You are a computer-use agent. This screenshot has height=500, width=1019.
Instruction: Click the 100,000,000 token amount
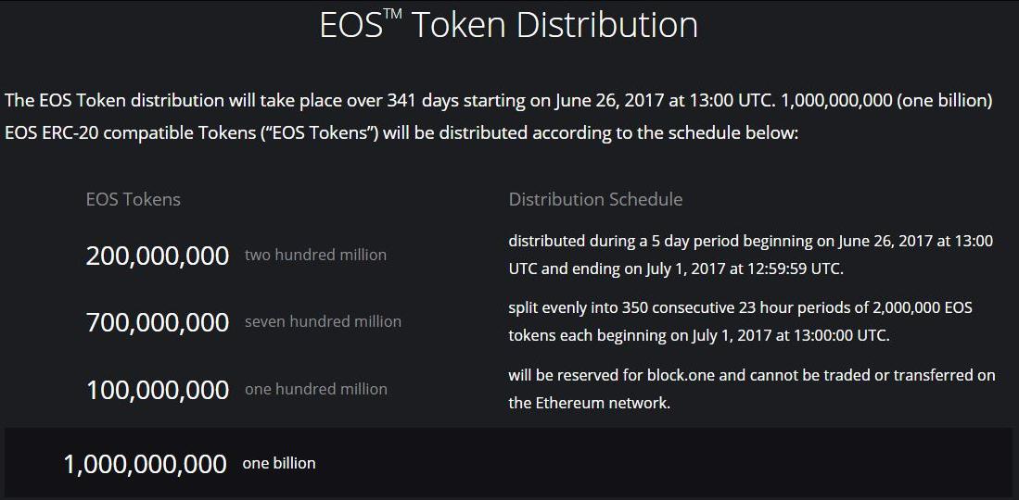[157, 390]
